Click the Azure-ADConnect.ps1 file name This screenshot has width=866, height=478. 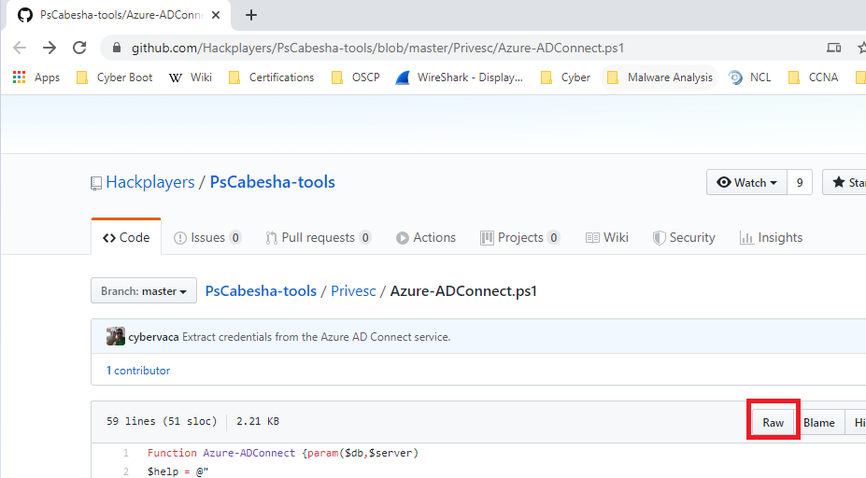point(463,291)
